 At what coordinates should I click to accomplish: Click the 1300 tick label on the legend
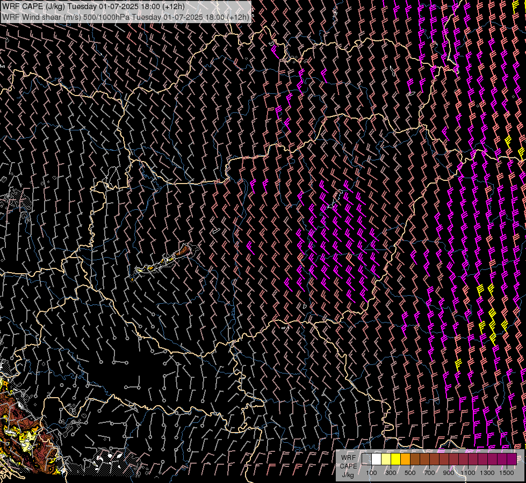tap(487, 473)
